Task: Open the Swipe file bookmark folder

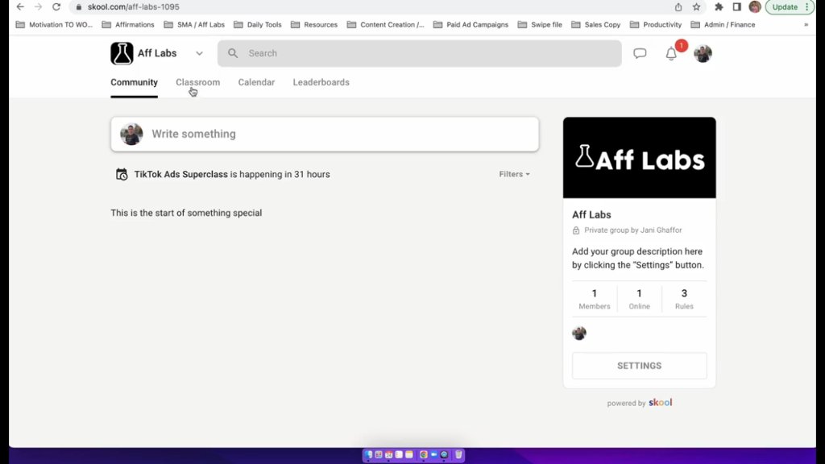Action: point(540,25)
